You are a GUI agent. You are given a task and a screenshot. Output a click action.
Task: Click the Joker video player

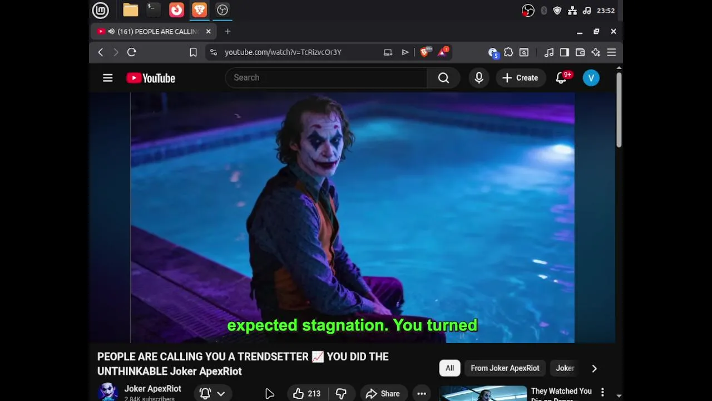(352, 217)
